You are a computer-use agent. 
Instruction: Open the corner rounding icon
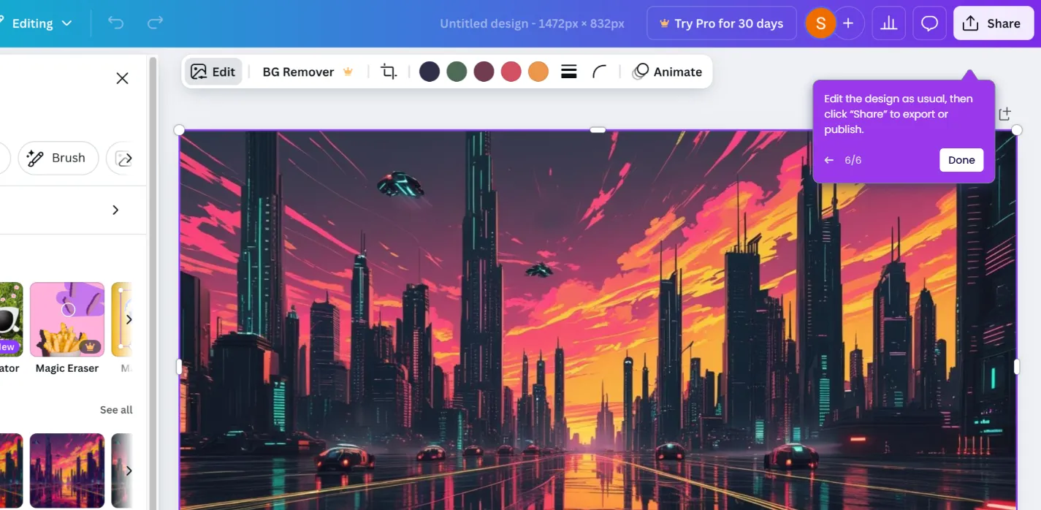coord(599,72)
